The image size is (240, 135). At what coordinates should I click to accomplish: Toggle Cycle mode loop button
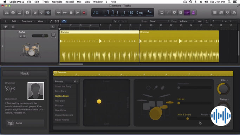(x=162, y=13)
